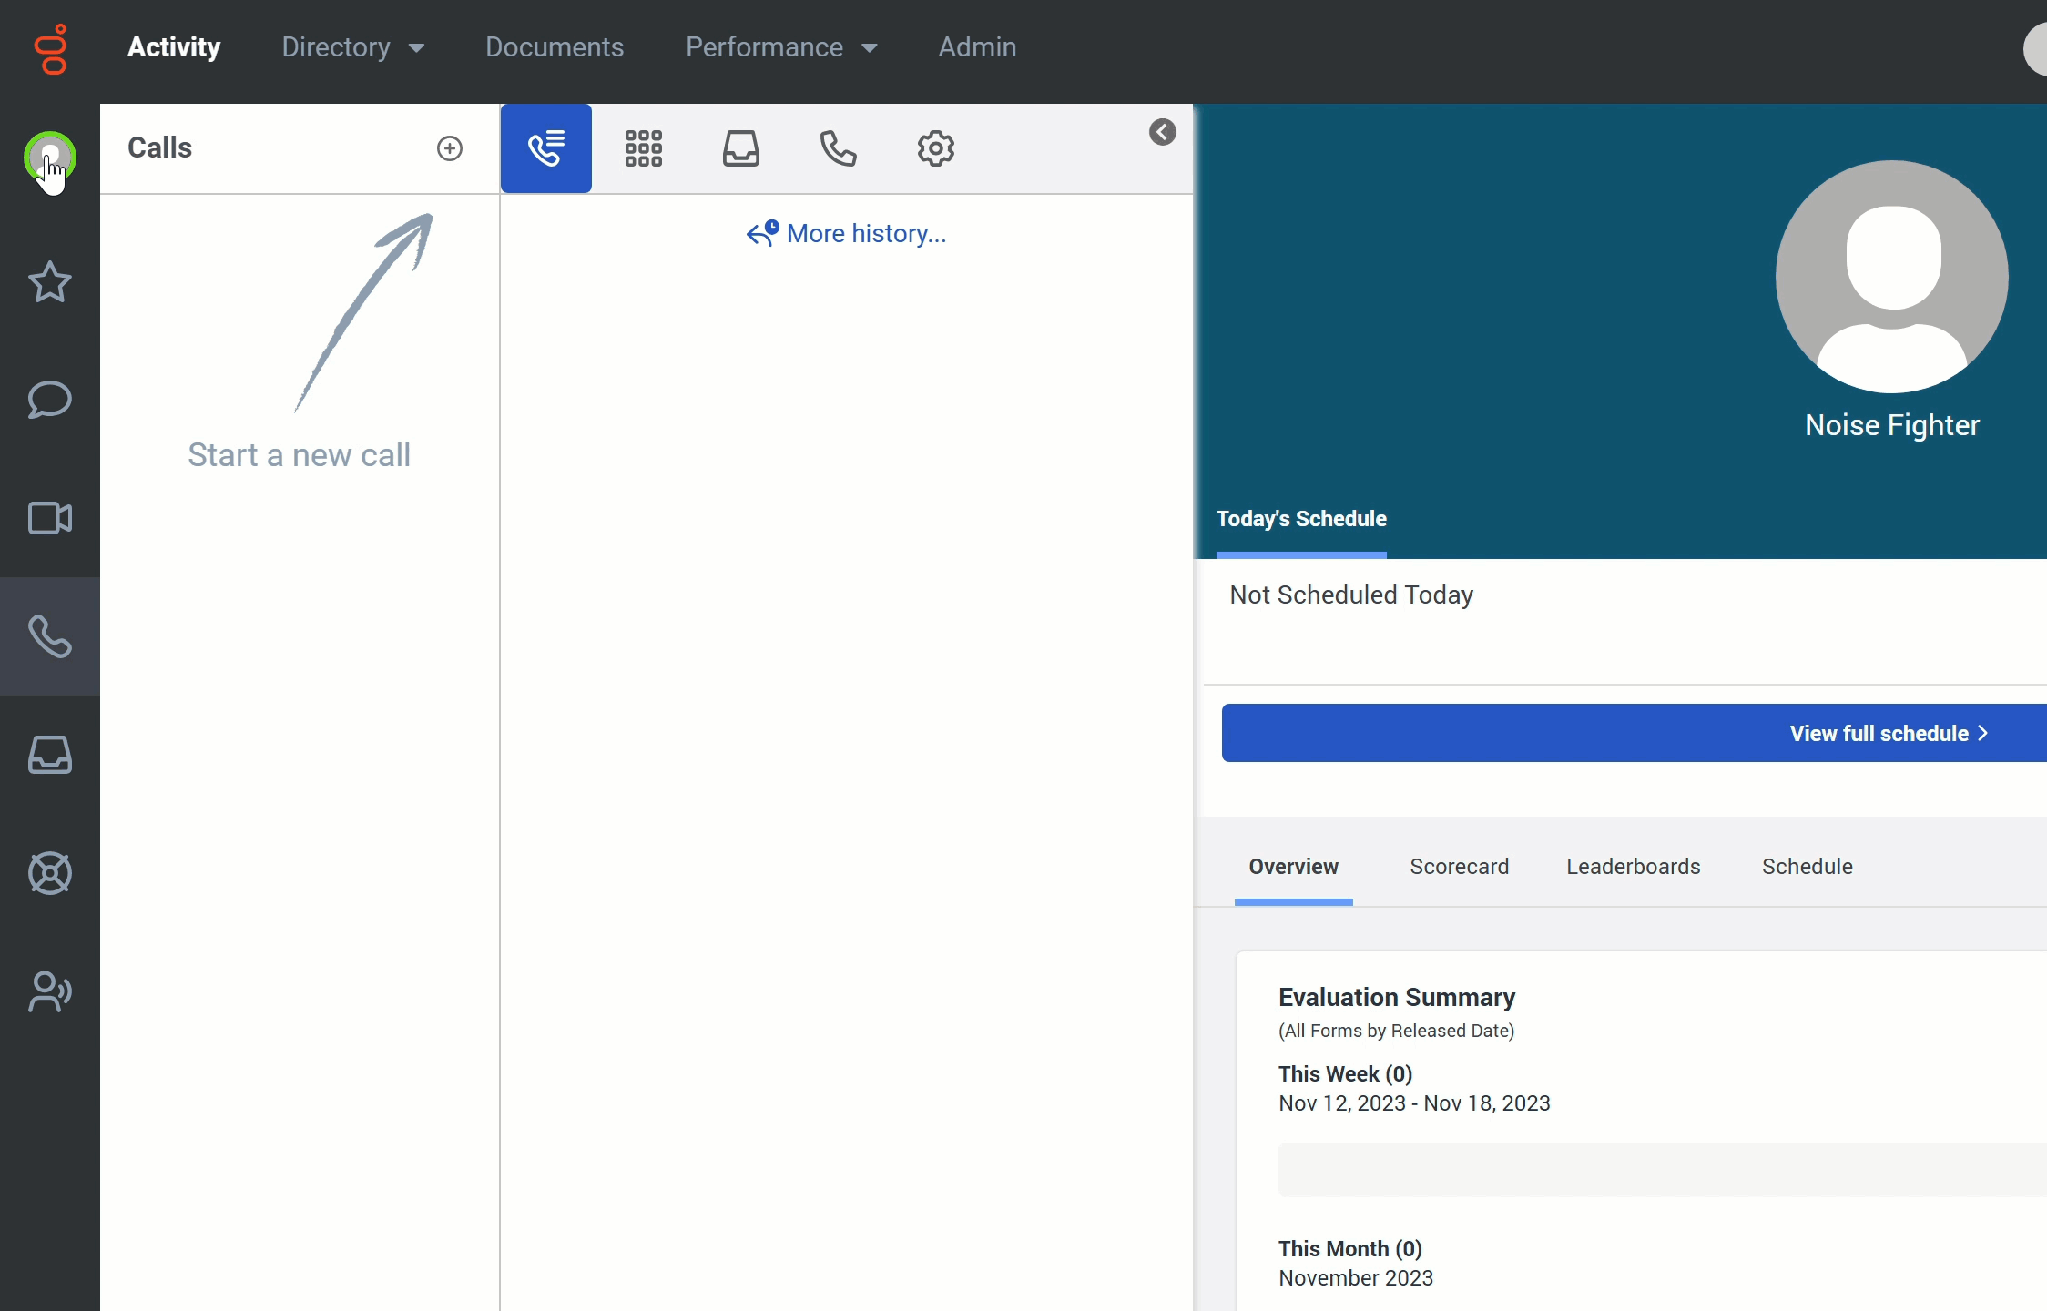Select the call history tab icon
2047x1311 pixels.
pos(546,148)
